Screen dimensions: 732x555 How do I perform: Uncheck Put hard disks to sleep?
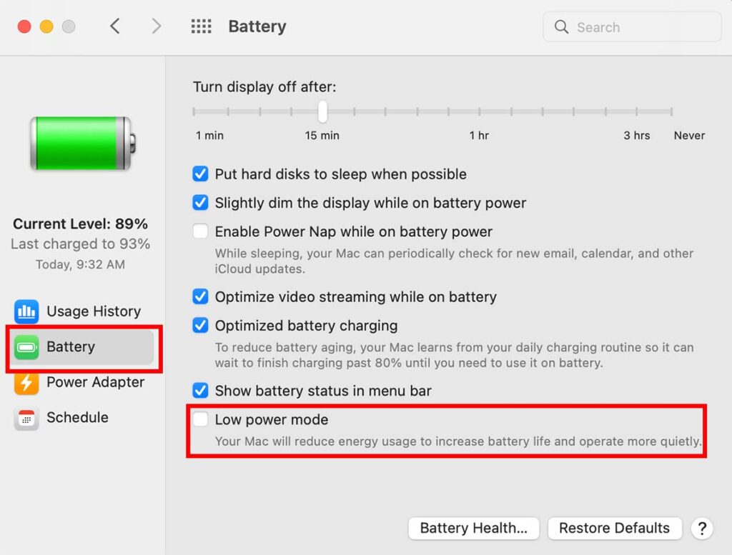(200, 174)
